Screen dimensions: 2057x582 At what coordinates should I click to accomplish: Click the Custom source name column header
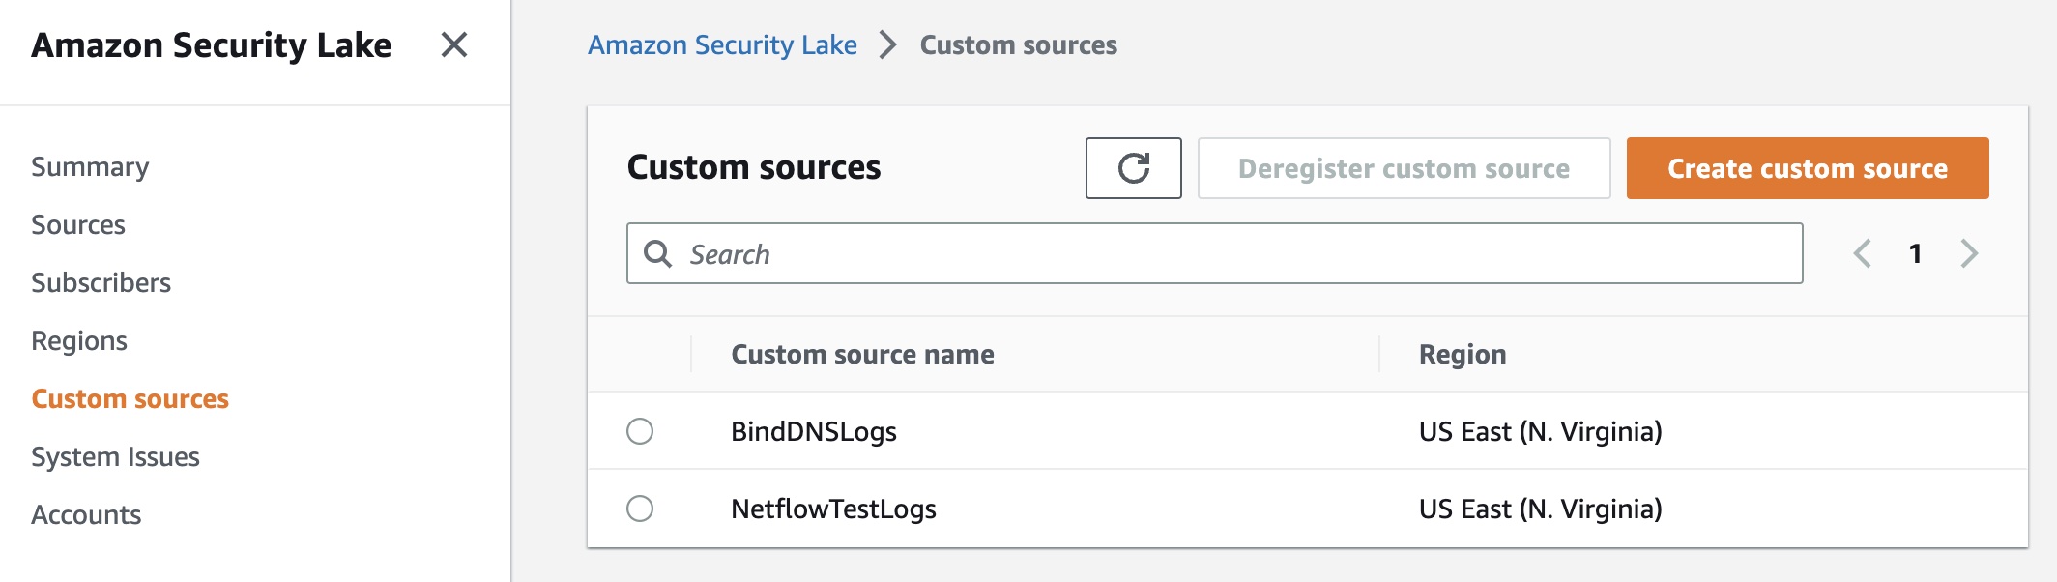tap(862, 355)
